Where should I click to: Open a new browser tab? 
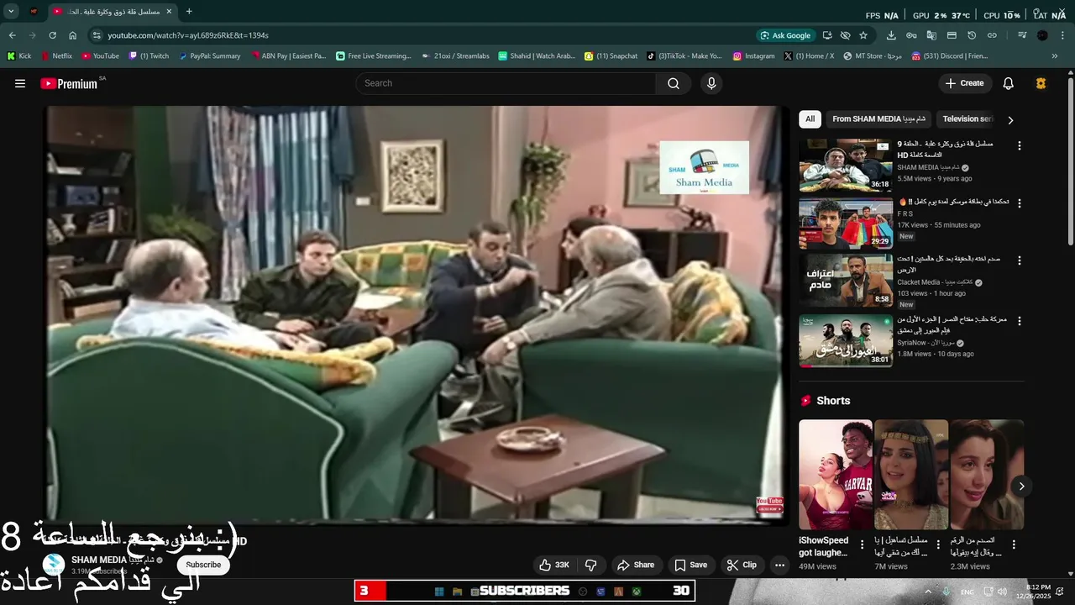[189, 12]
